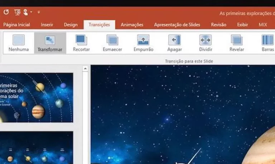Open the MIX tab

coord(263,25)
